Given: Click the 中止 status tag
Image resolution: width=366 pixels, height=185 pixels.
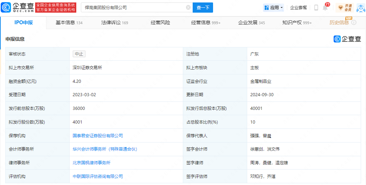Looking at the screenshot, I should click(x=79, y=54).
